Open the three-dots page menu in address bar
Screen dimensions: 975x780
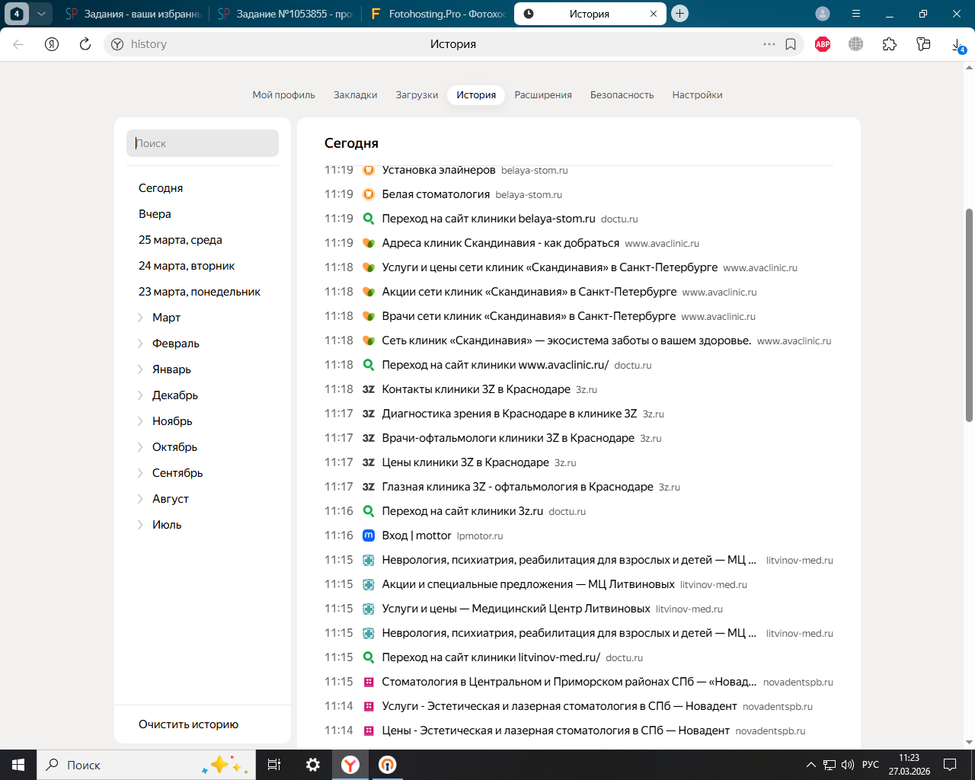pos(769,44)
